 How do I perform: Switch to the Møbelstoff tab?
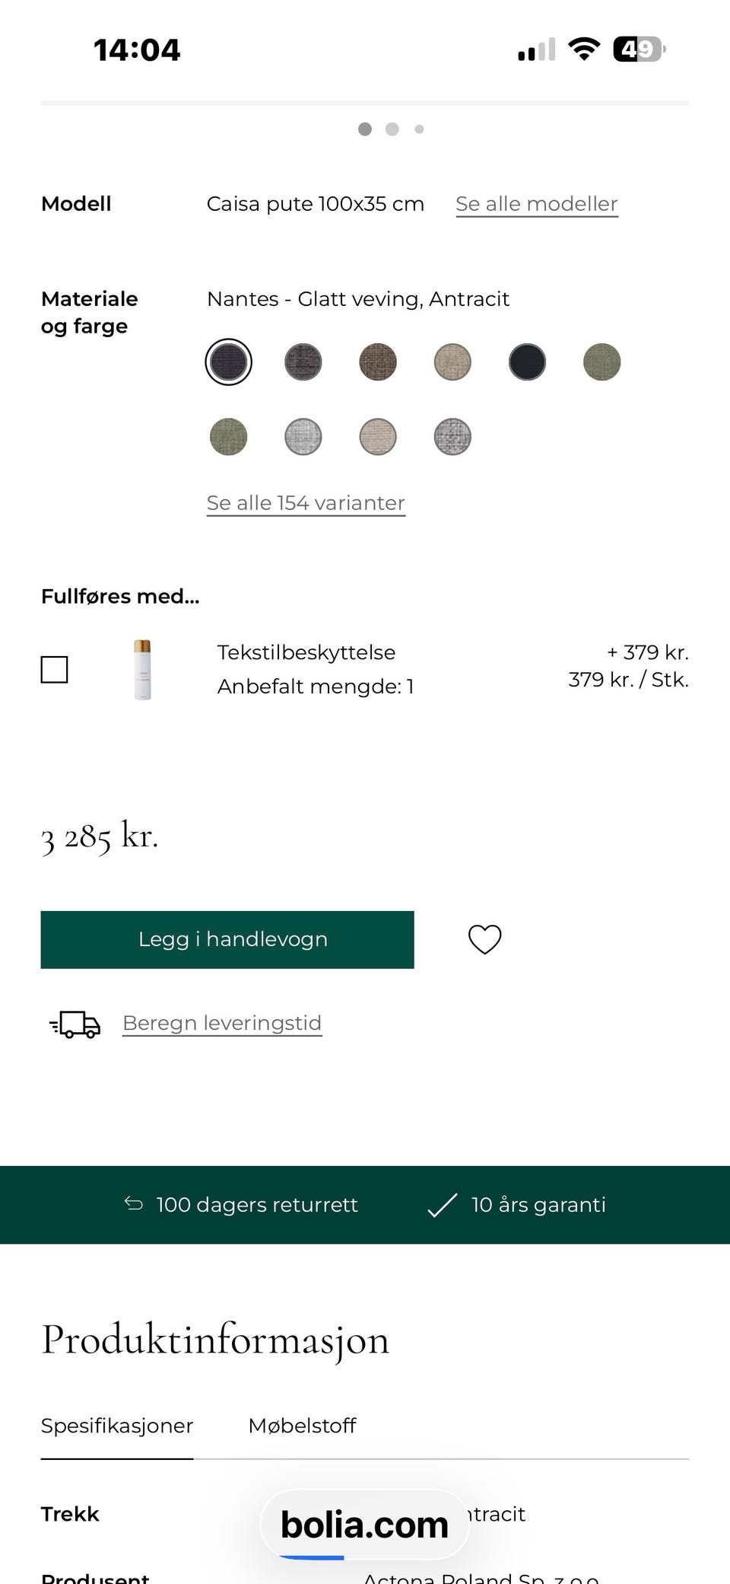pos(302,1426)
